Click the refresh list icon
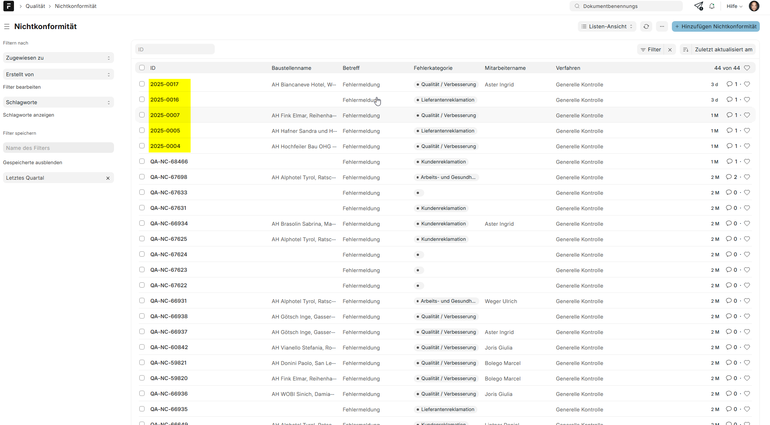 click(x=646, y=26)
